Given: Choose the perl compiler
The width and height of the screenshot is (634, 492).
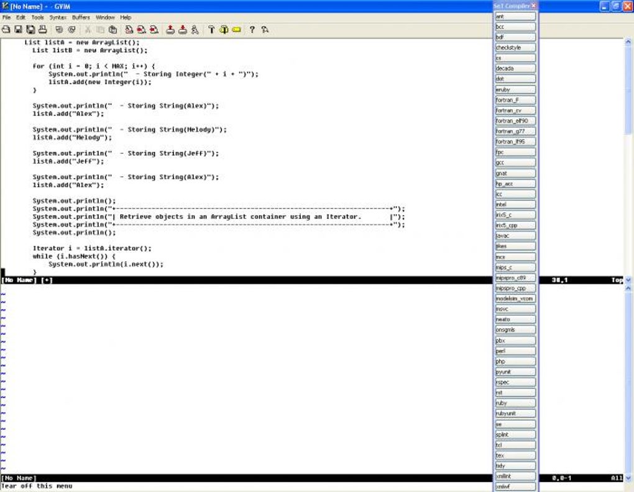Looking at the screenshot, I should pyautogui.click(x=515, y=351).
